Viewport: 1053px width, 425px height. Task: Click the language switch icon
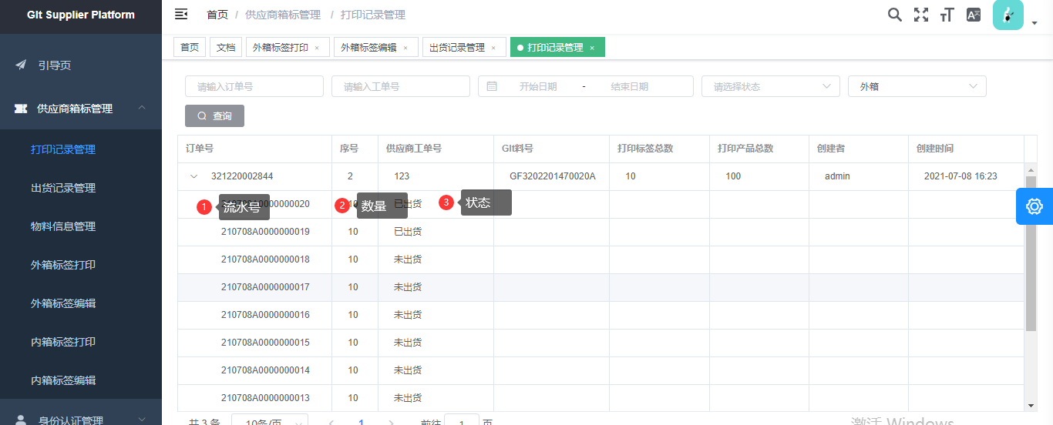click(x=974, y=15)
